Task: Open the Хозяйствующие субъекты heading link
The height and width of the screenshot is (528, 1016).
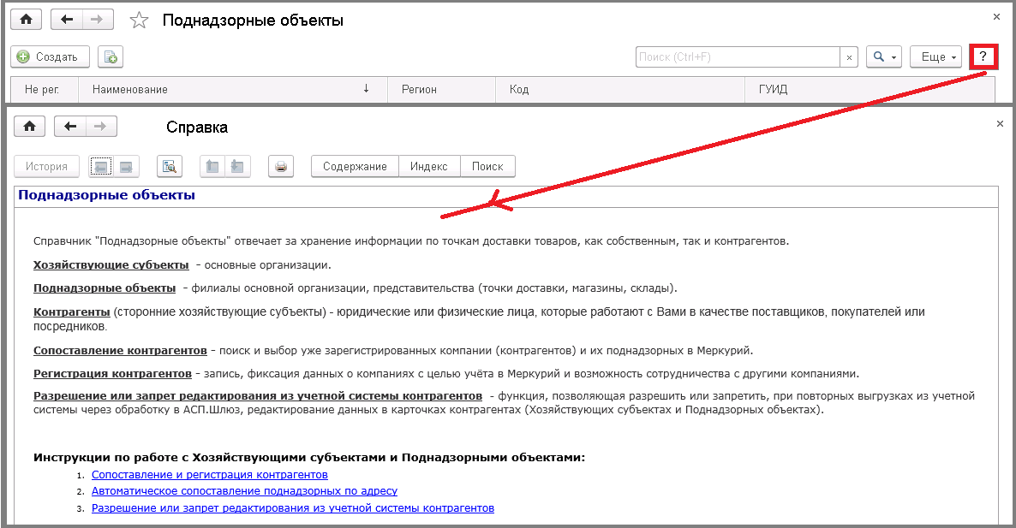Action: coord(111,264)
